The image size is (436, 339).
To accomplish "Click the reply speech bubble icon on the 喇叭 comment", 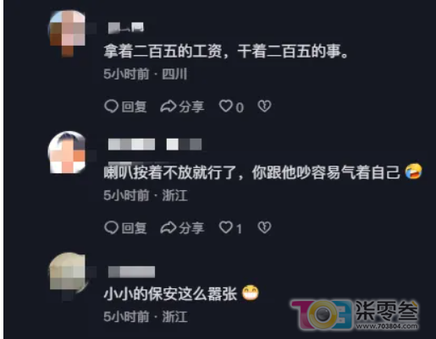I will [111, 227].
